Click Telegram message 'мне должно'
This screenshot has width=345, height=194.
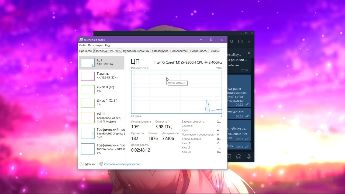pyautogui.click(x=239, y=113)
